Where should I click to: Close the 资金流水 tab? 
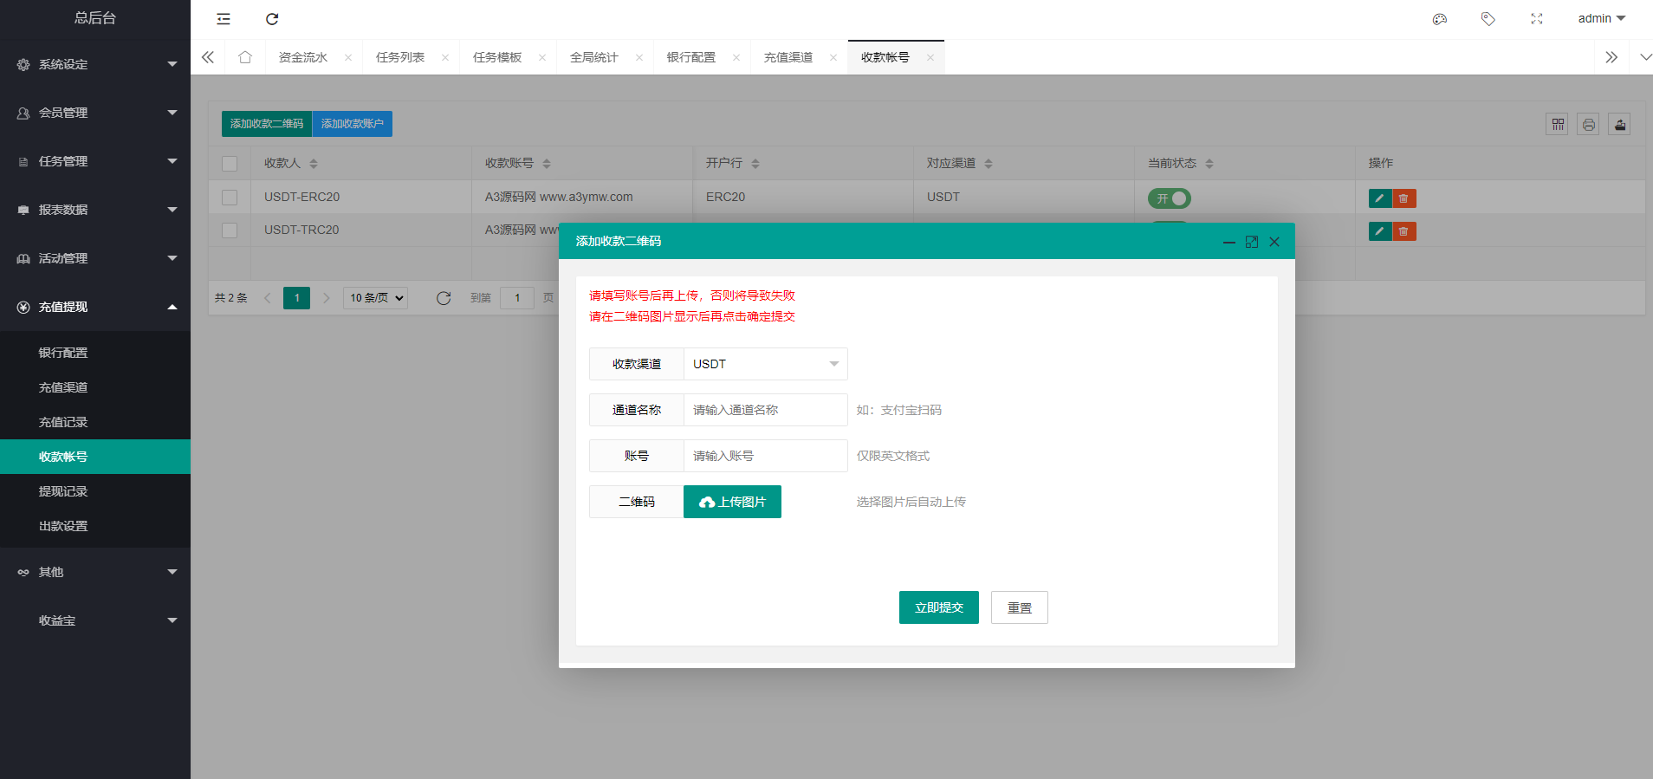[x=348, y=58]
